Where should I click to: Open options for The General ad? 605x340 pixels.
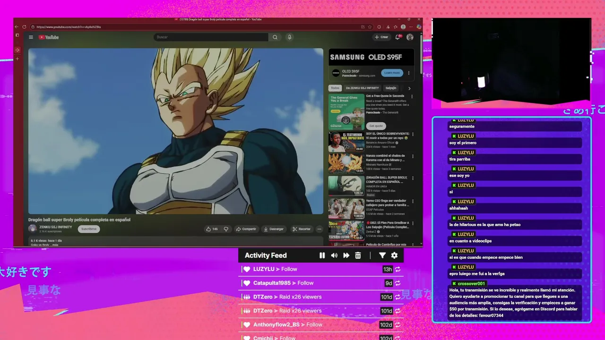click(x=412, y=96)
